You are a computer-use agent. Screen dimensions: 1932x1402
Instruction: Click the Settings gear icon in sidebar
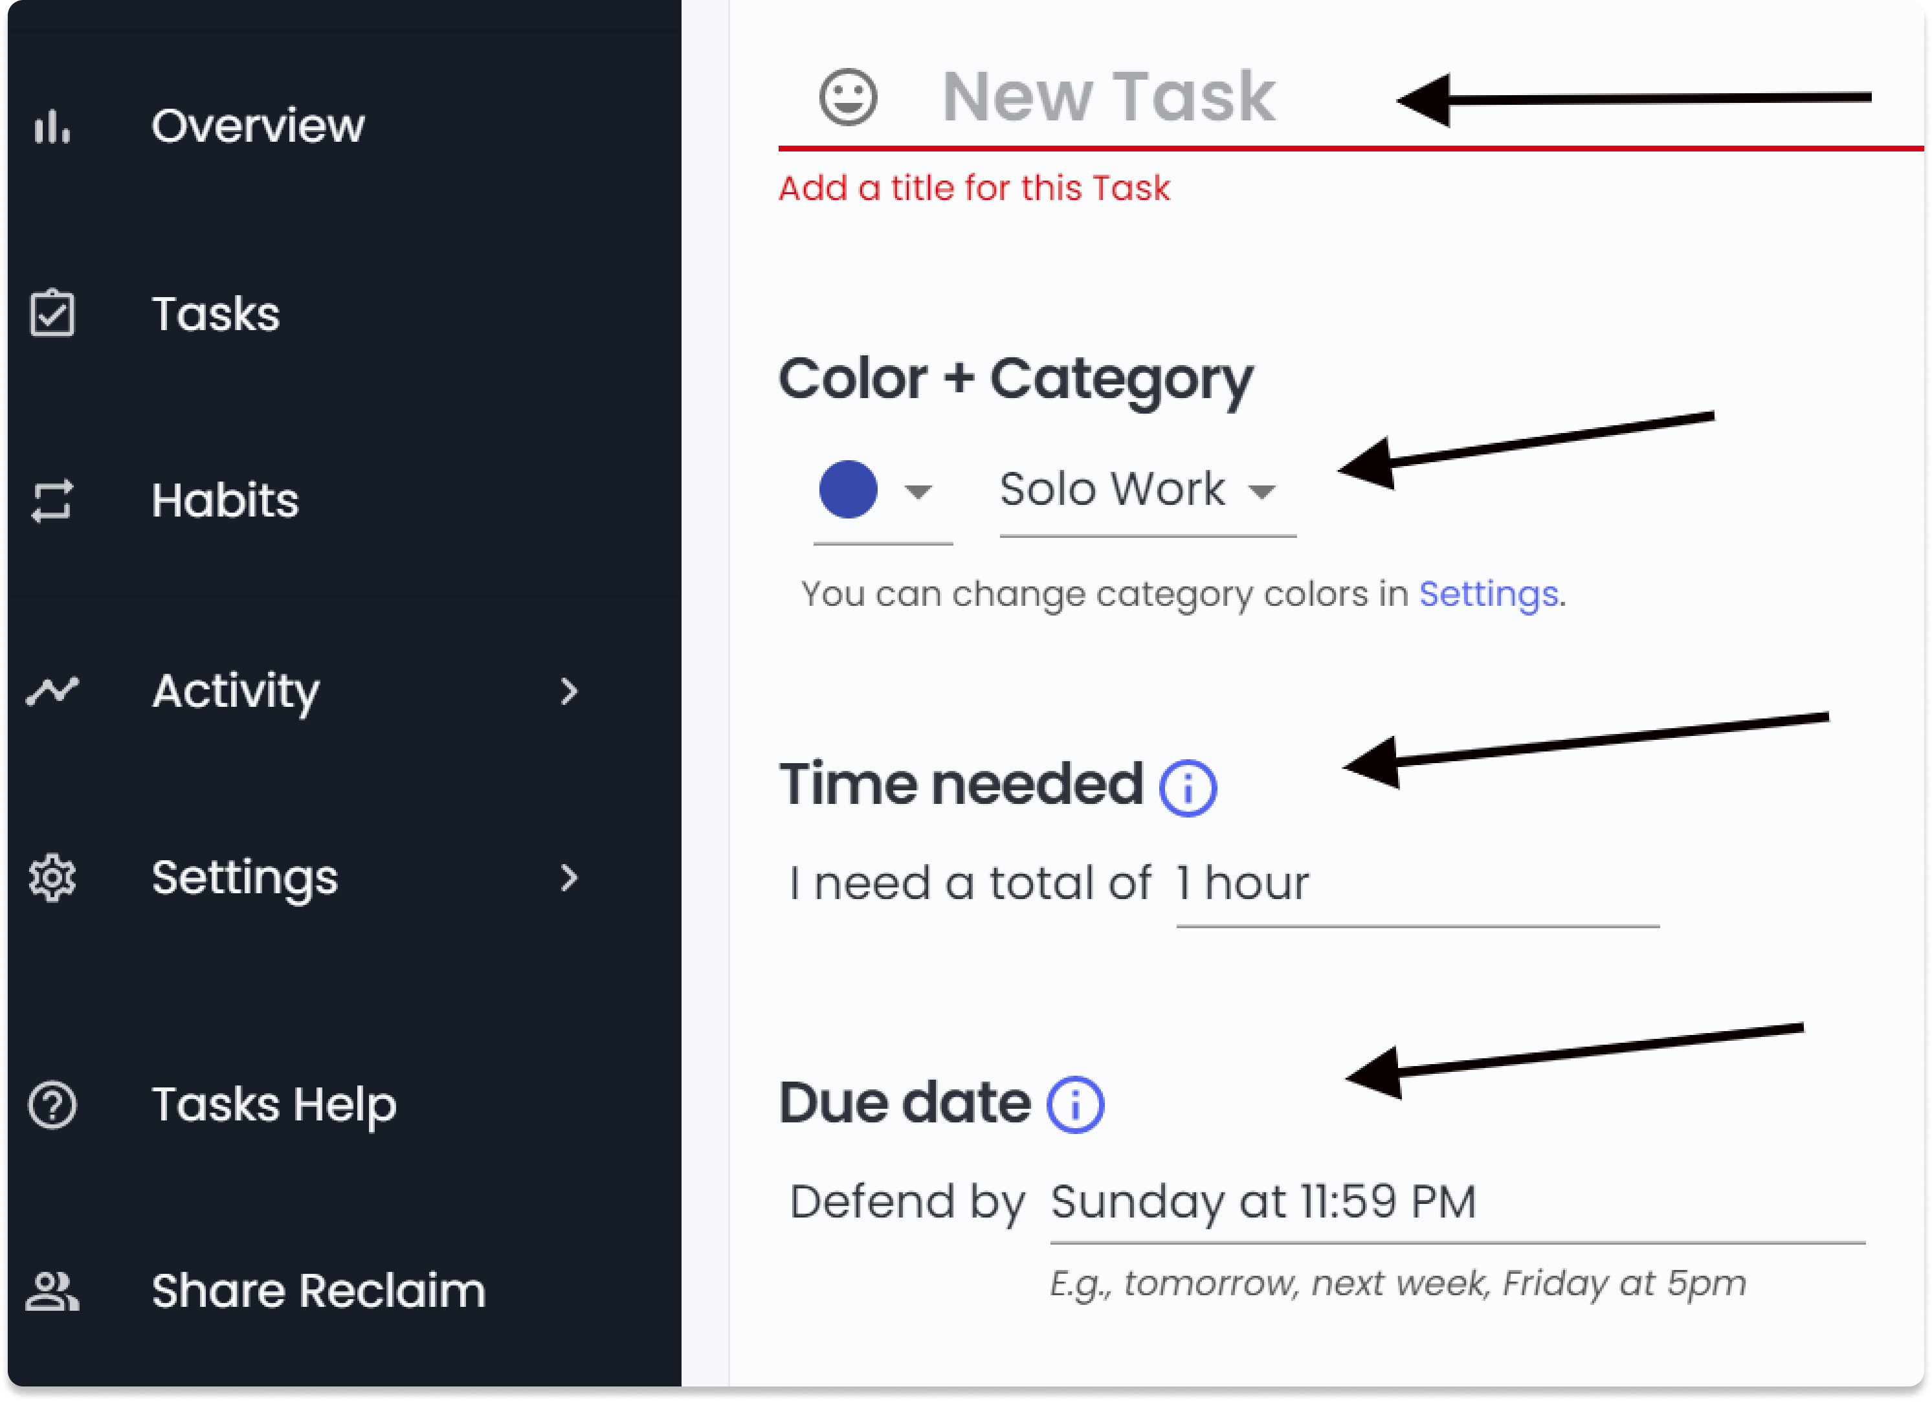[52, 878]
